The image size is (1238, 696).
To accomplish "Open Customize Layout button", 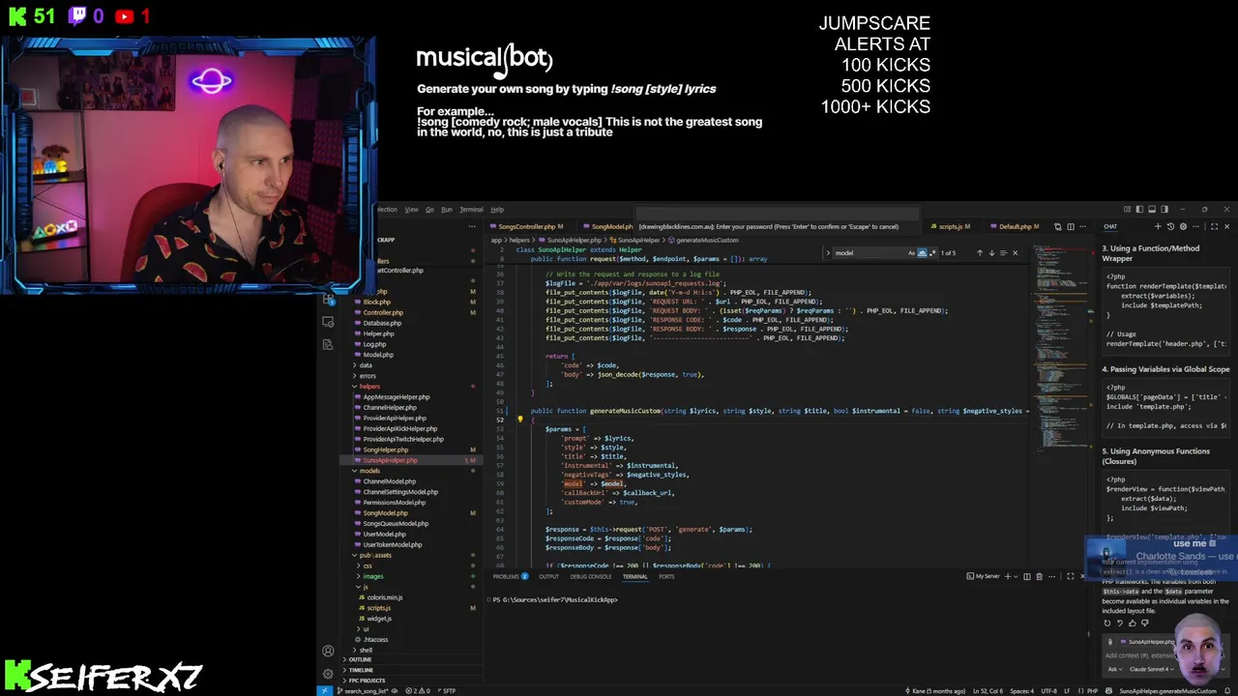I will pos(1127,209).
